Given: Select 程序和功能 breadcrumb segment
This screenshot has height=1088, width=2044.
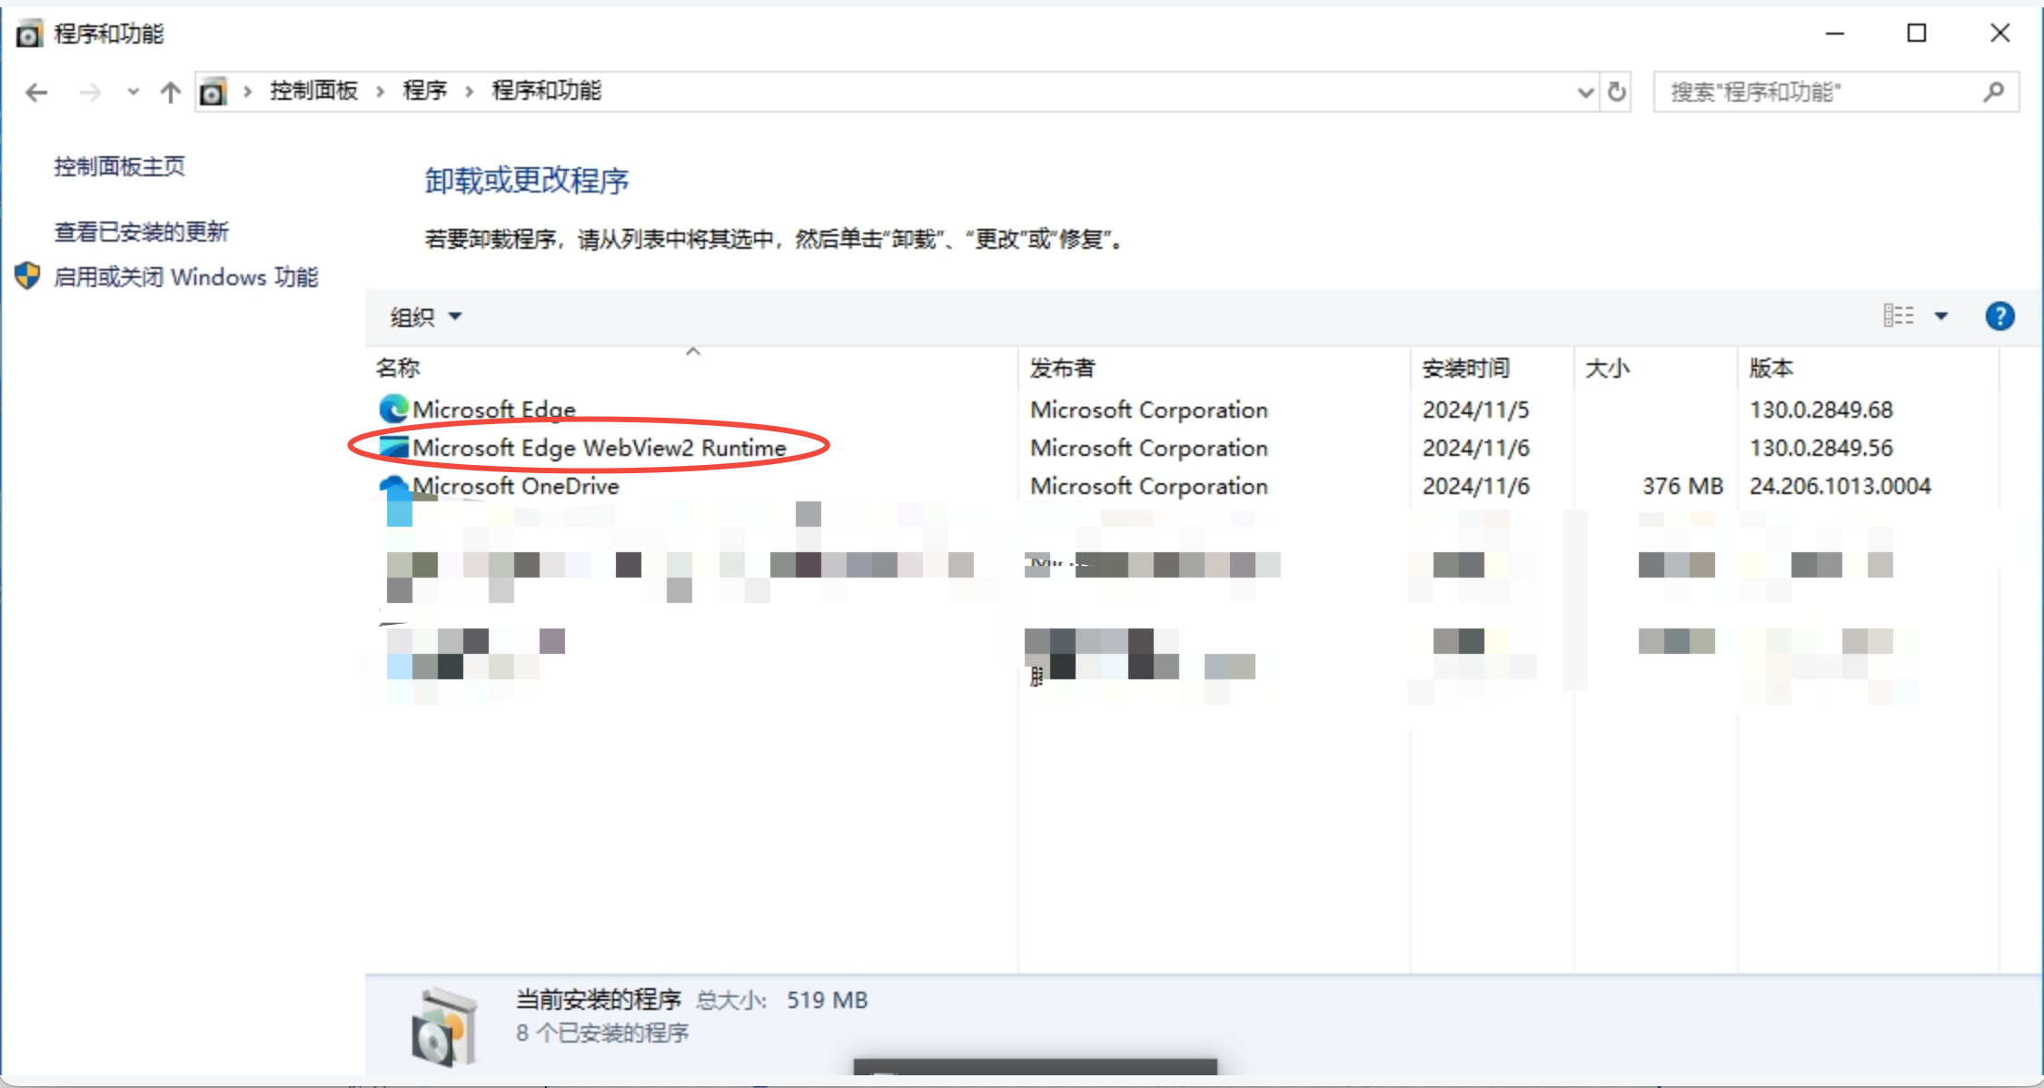Looking at the screenshot, I should tap(547, 91).
